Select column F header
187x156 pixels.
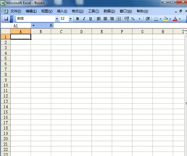pyautogui.click(x=122, y=31)
